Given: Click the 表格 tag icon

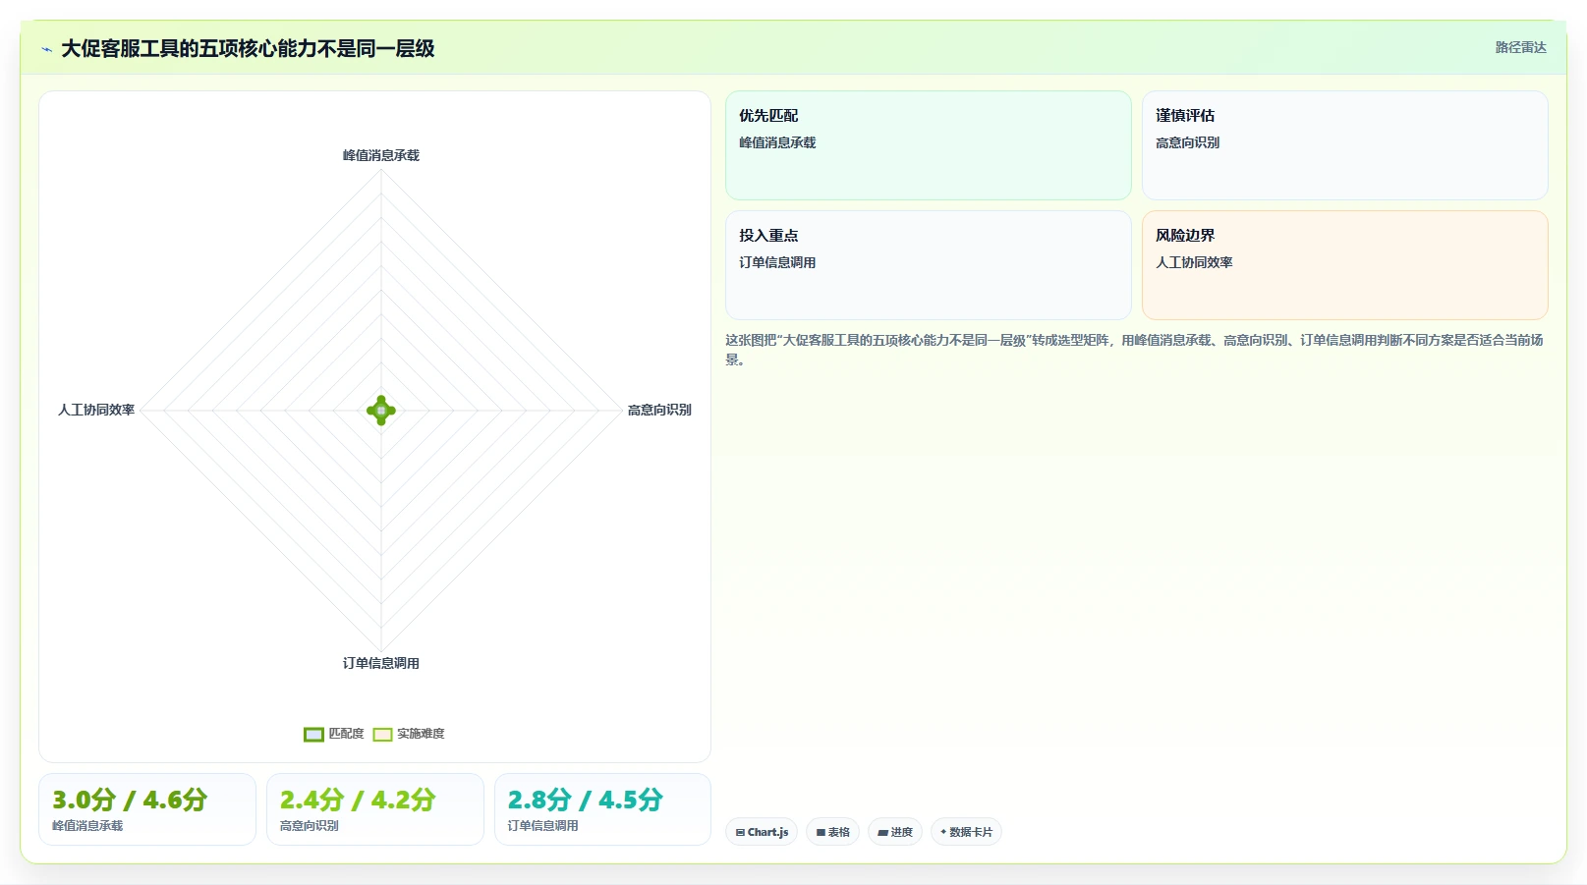Looking at the screenshot, I should [821, 832].
